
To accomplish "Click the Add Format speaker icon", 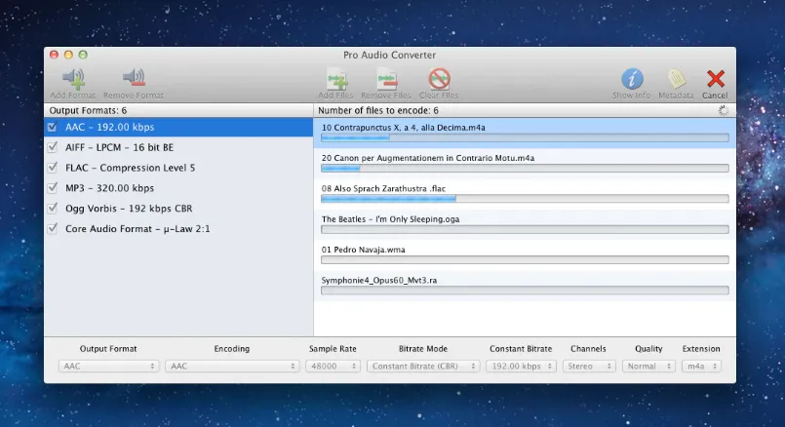I will [73, 78].
